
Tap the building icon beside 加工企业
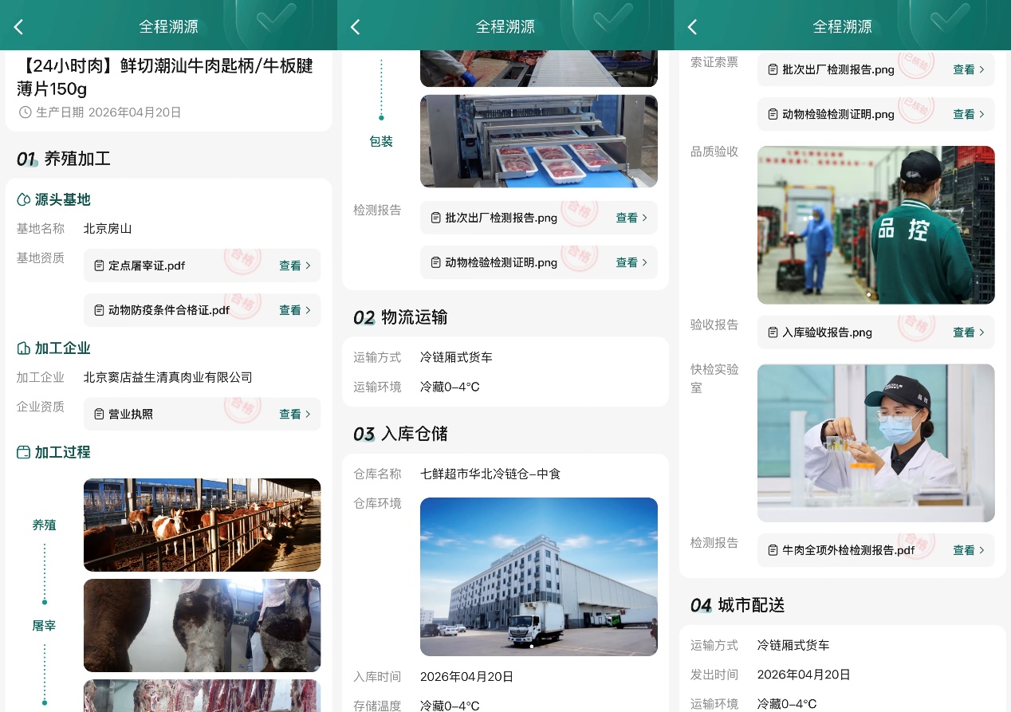[x=24, y=348]
